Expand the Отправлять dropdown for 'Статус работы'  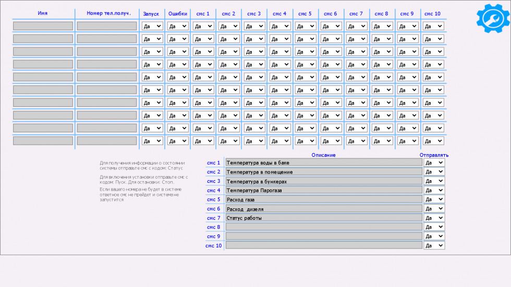click(434, 218)
